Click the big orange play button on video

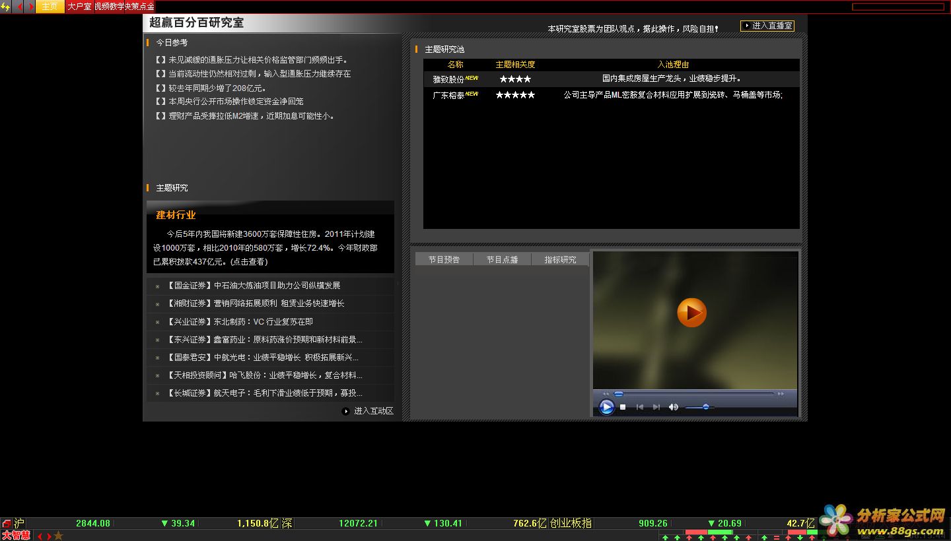(691, 313)
